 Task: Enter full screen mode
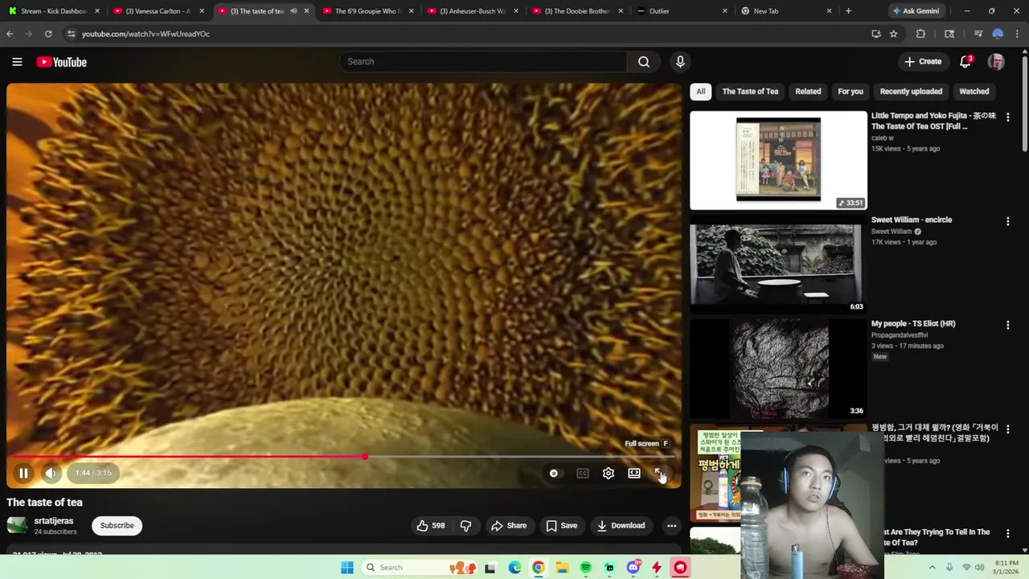tap(659, 474)
